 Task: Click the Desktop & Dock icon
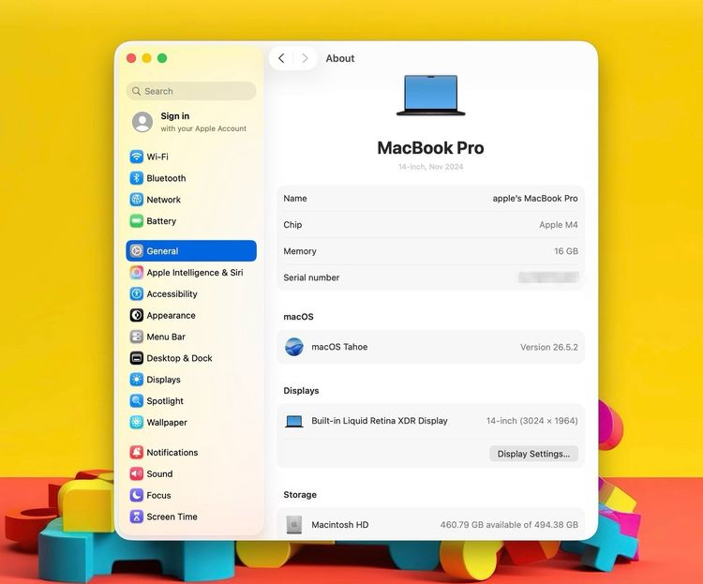pos(136,358)
